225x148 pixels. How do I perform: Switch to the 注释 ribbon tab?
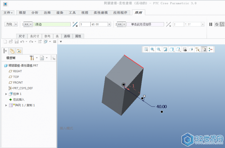tap(47, 13)
